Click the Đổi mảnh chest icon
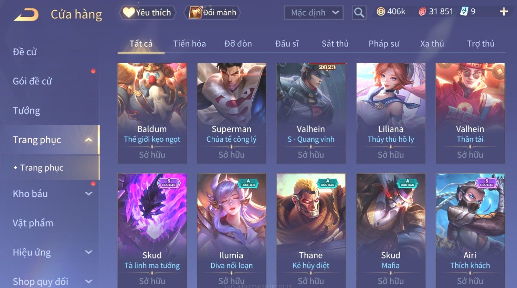The width and height of the screenshot is (517, 288). point(195,13)
